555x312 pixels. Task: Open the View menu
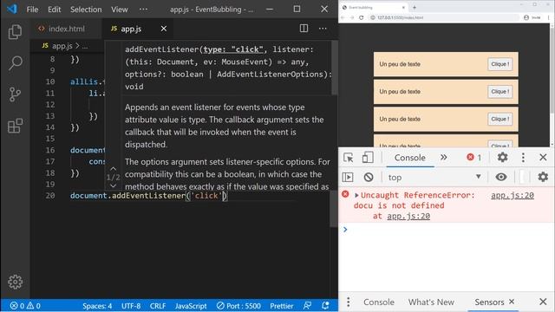[x=120, y=10]
